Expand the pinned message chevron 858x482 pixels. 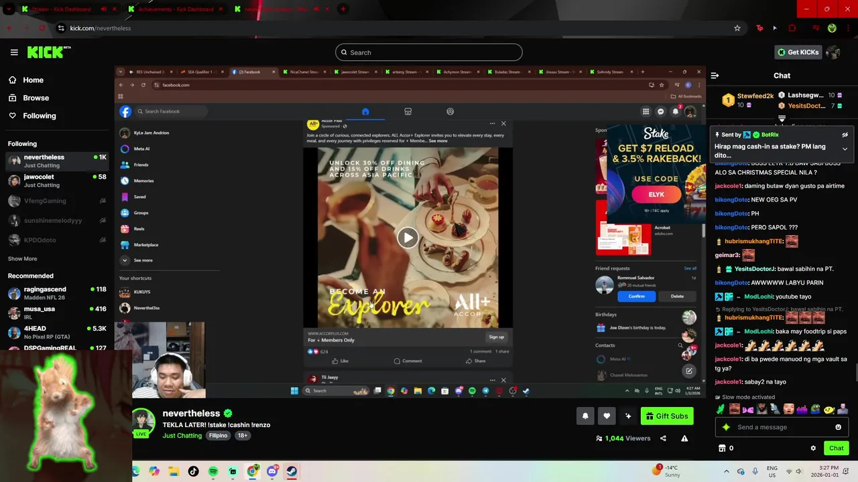[x=845, y=149]
